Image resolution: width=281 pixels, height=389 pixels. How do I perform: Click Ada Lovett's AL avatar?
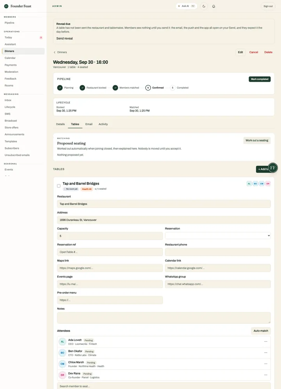(62, 342)
